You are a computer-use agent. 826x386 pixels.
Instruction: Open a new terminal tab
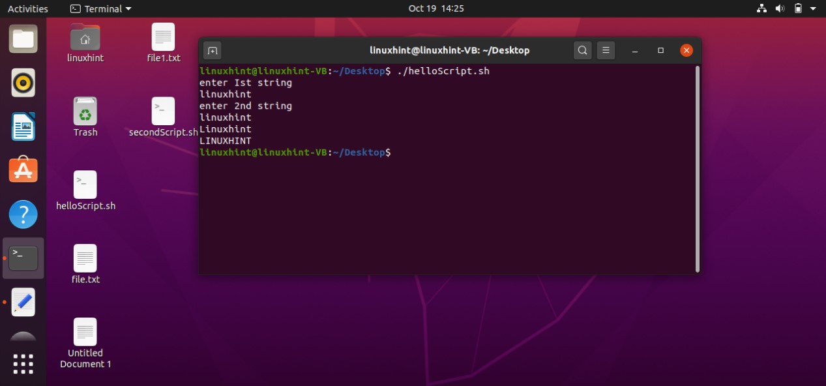pos(213,50)
